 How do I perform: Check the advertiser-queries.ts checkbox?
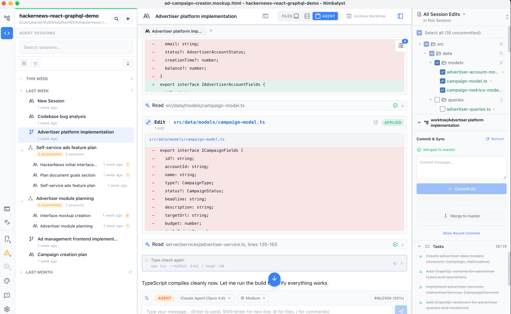(443, 109)
